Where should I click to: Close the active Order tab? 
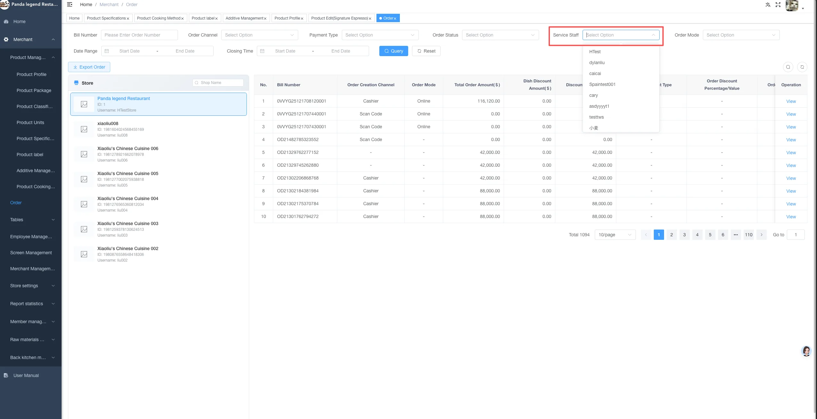[x=395, y=19]
